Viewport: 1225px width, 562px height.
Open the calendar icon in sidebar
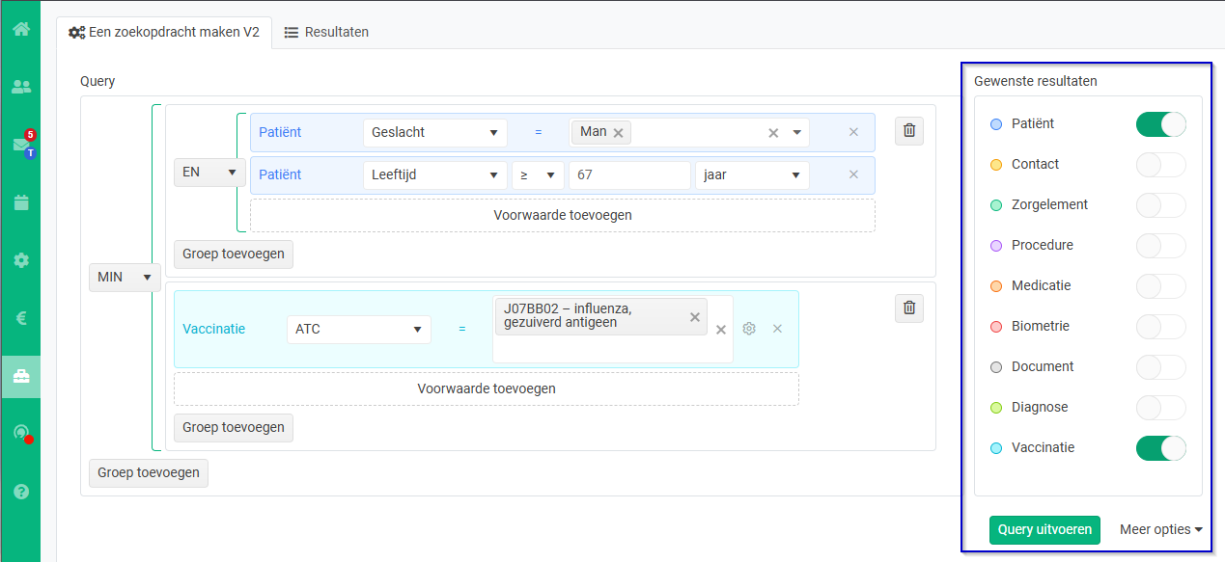pyautogui.click(x=20, y=202)
